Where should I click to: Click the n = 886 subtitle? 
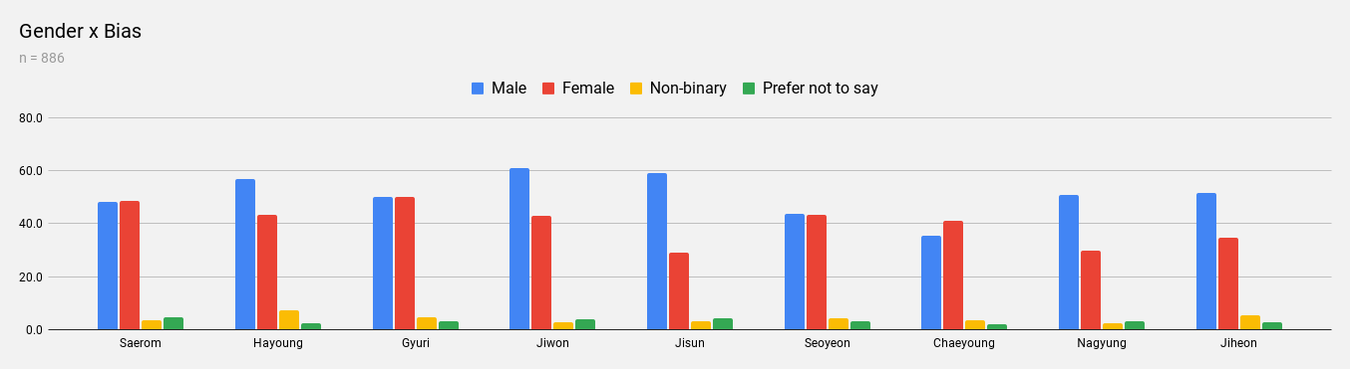click(42, 58)
